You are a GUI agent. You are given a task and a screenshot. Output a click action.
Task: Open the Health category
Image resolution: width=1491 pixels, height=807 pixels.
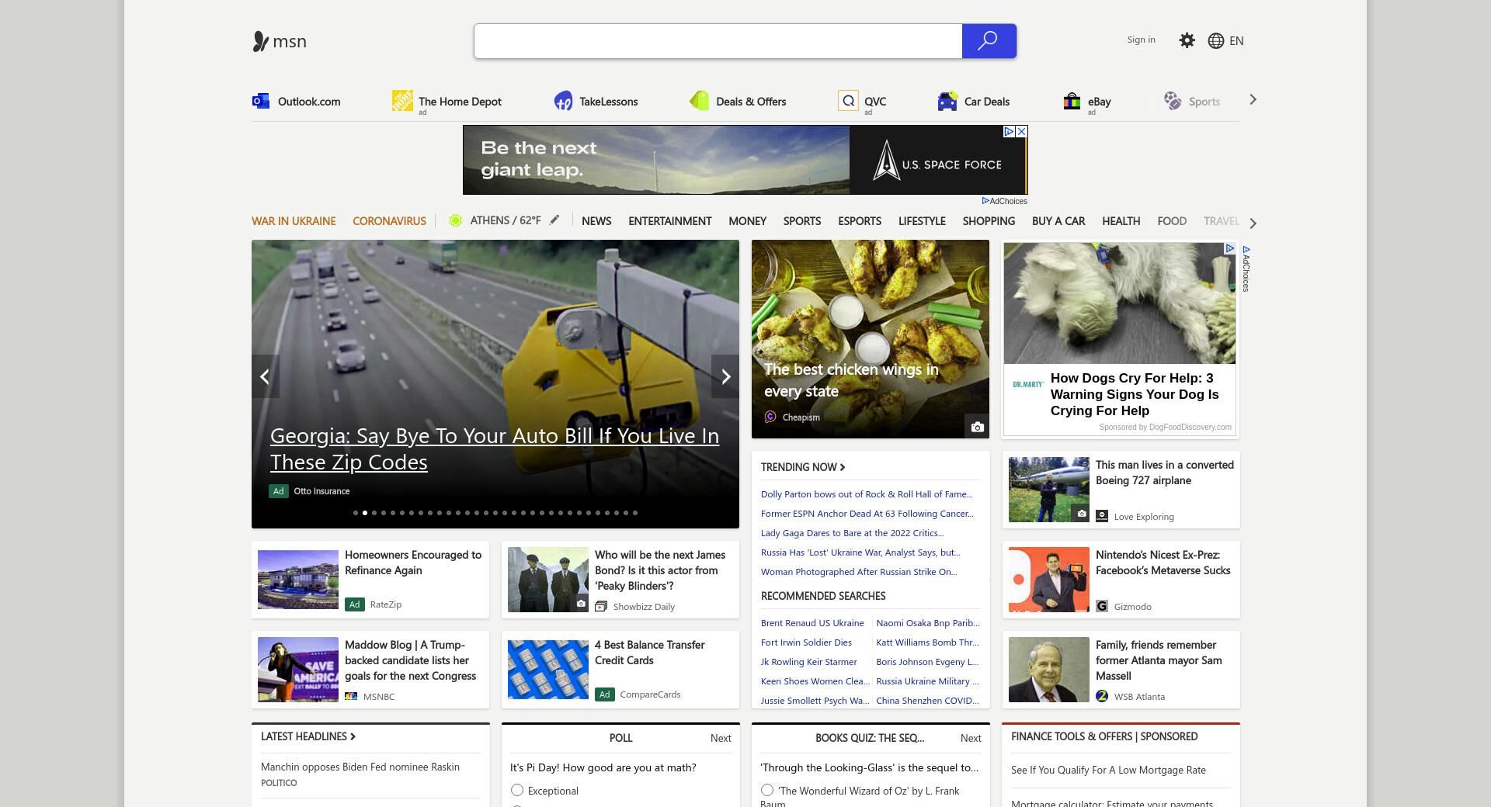click(1121, 221)
